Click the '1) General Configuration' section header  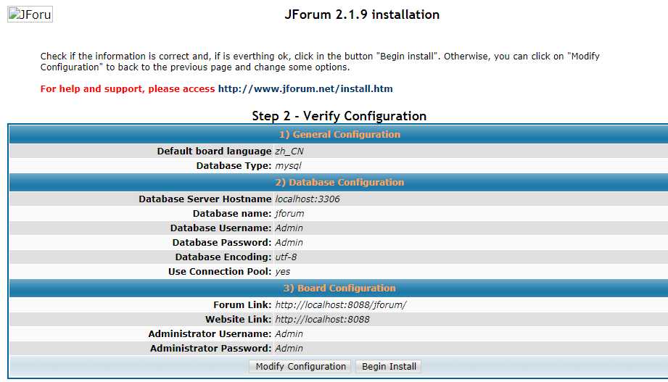[x=339, y=135]
